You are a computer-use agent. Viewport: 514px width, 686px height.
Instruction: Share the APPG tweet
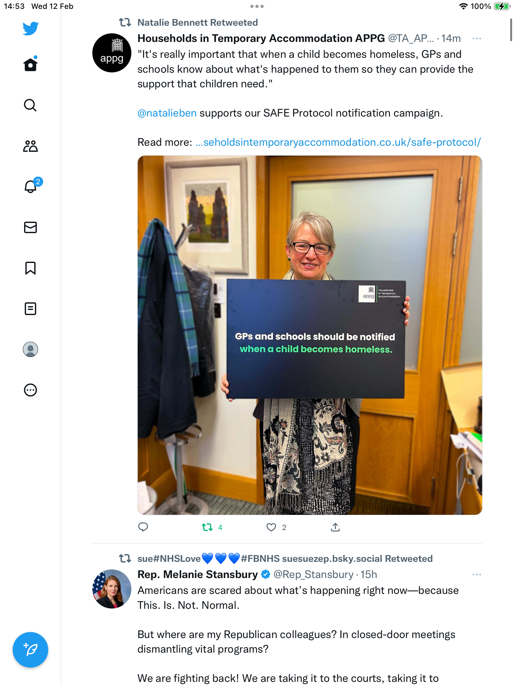pos(335,527)
